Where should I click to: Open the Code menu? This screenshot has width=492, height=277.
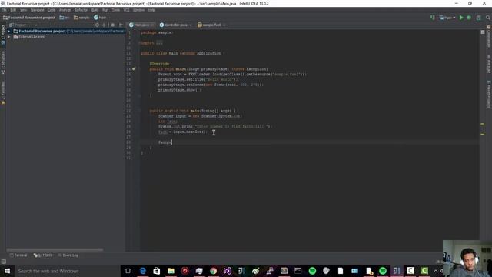52,10
